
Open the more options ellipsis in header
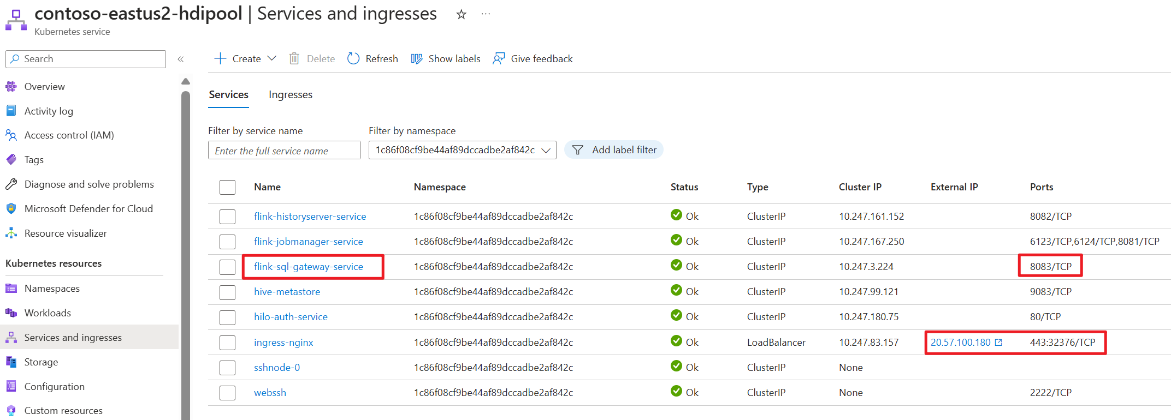(x=486, y=14)
